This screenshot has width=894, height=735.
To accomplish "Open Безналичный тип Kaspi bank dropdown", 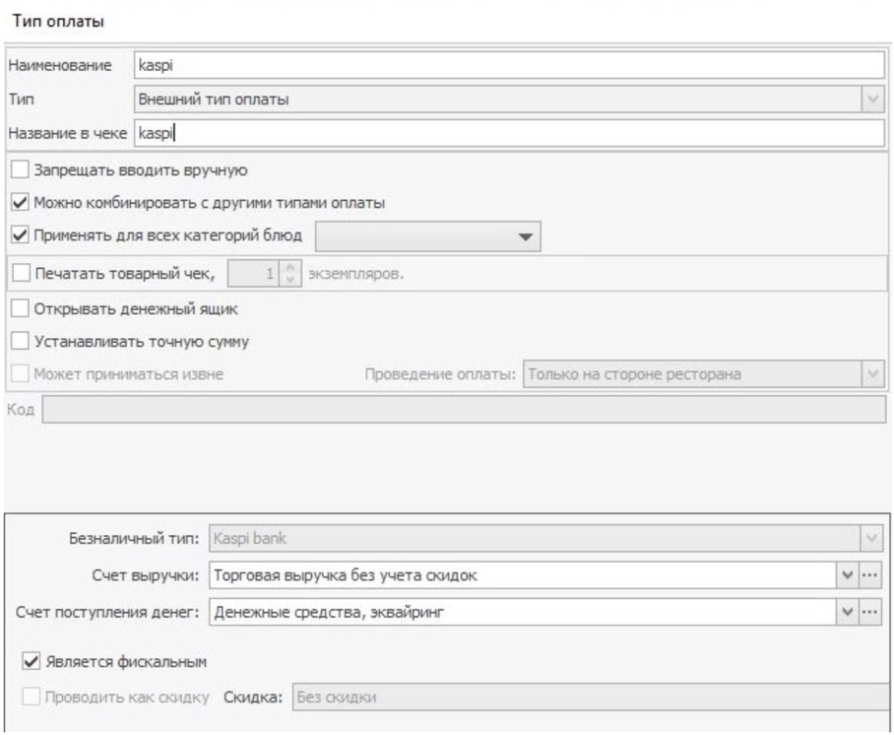I will click(x=545, y=538).
